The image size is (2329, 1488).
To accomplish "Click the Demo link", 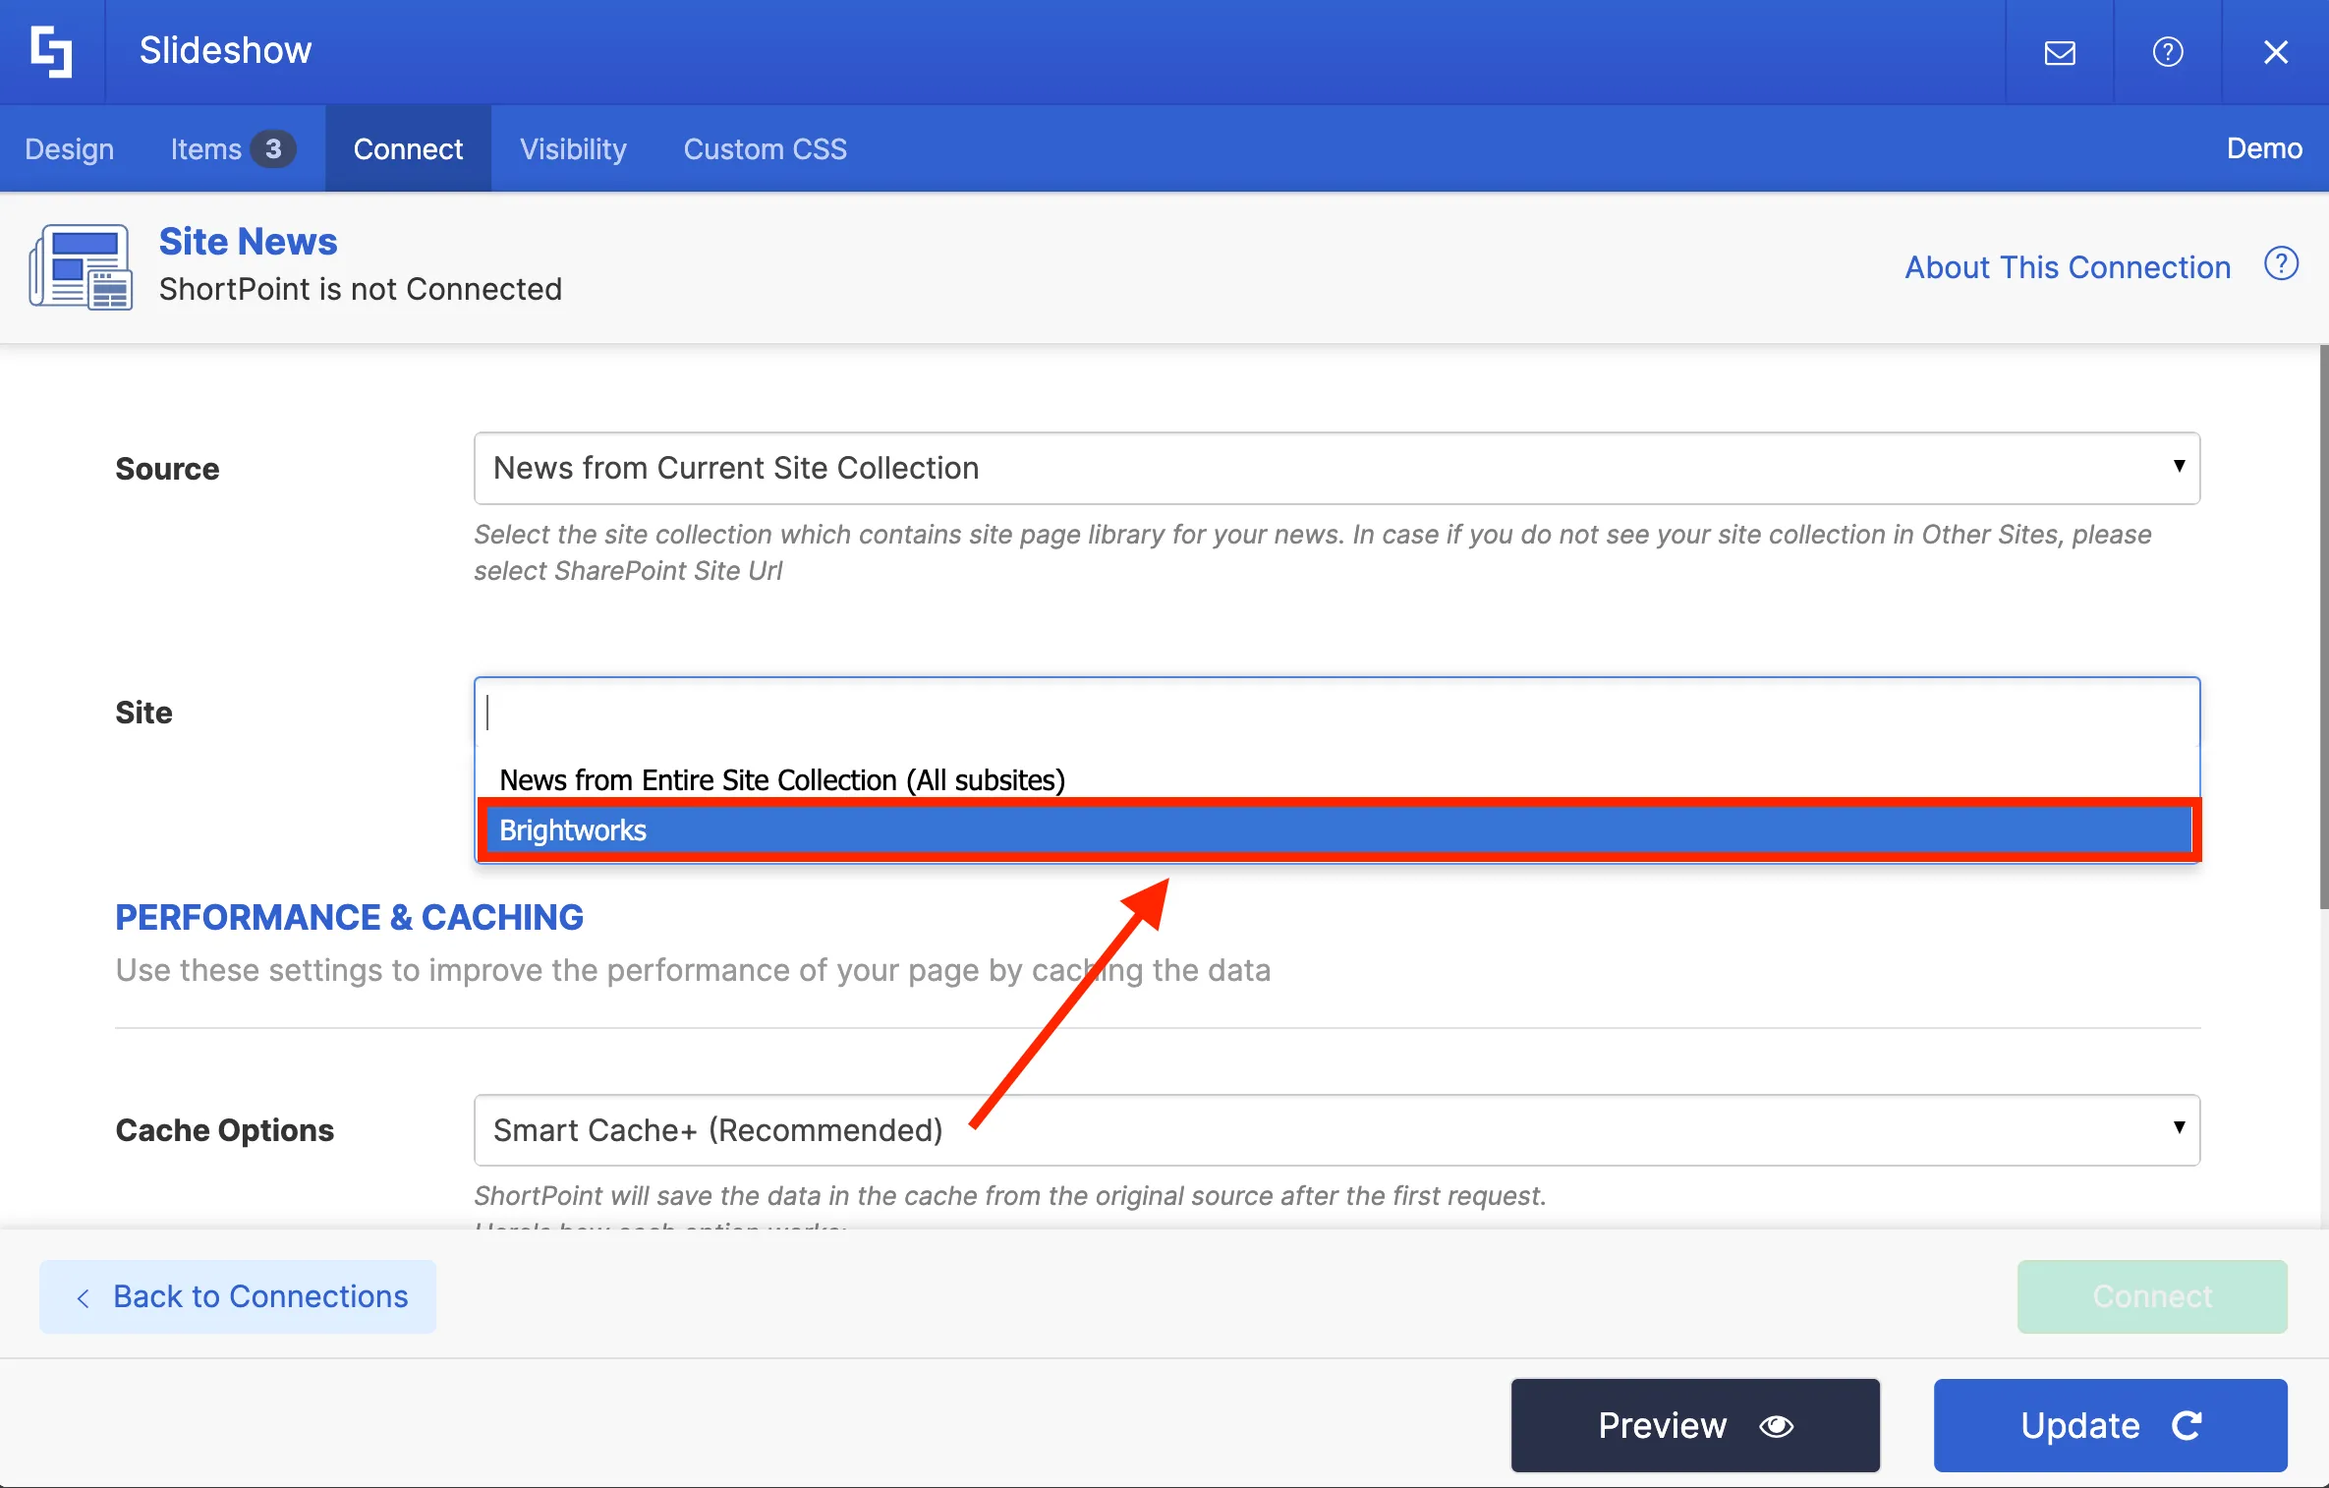I will click(x=2264, y=148).
